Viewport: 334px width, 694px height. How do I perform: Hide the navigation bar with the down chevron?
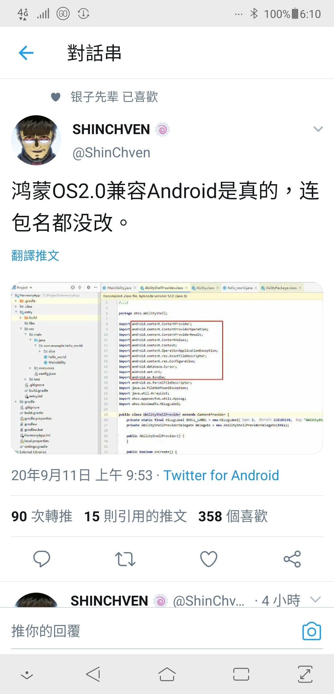point(27,675)
